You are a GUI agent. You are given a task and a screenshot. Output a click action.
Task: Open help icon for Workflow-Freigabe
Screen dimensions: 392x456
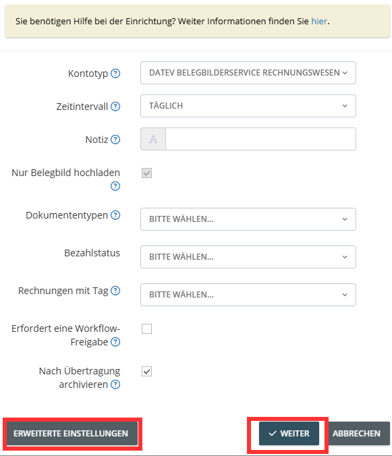tap(115, 342)
